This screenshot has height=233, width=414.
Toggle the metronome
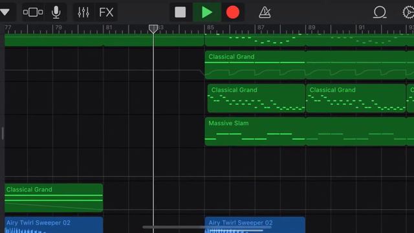265,12
